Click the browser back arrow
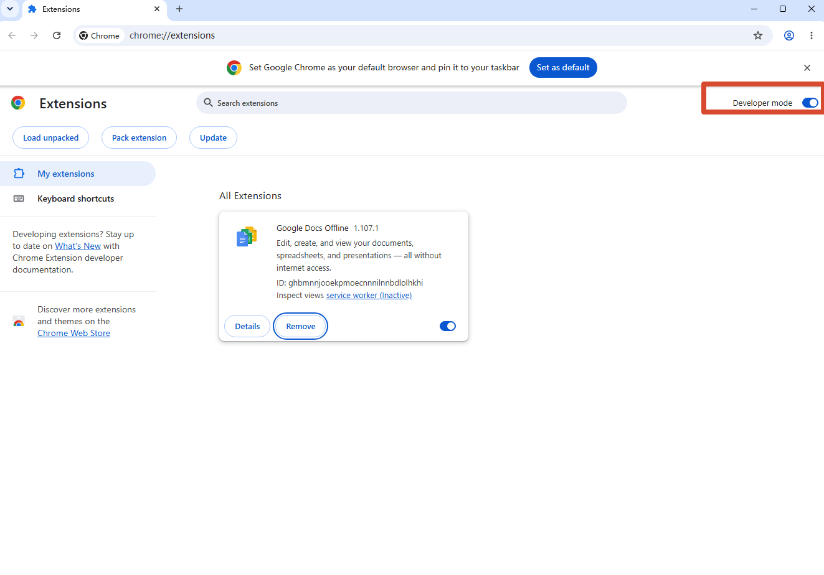 12,35
